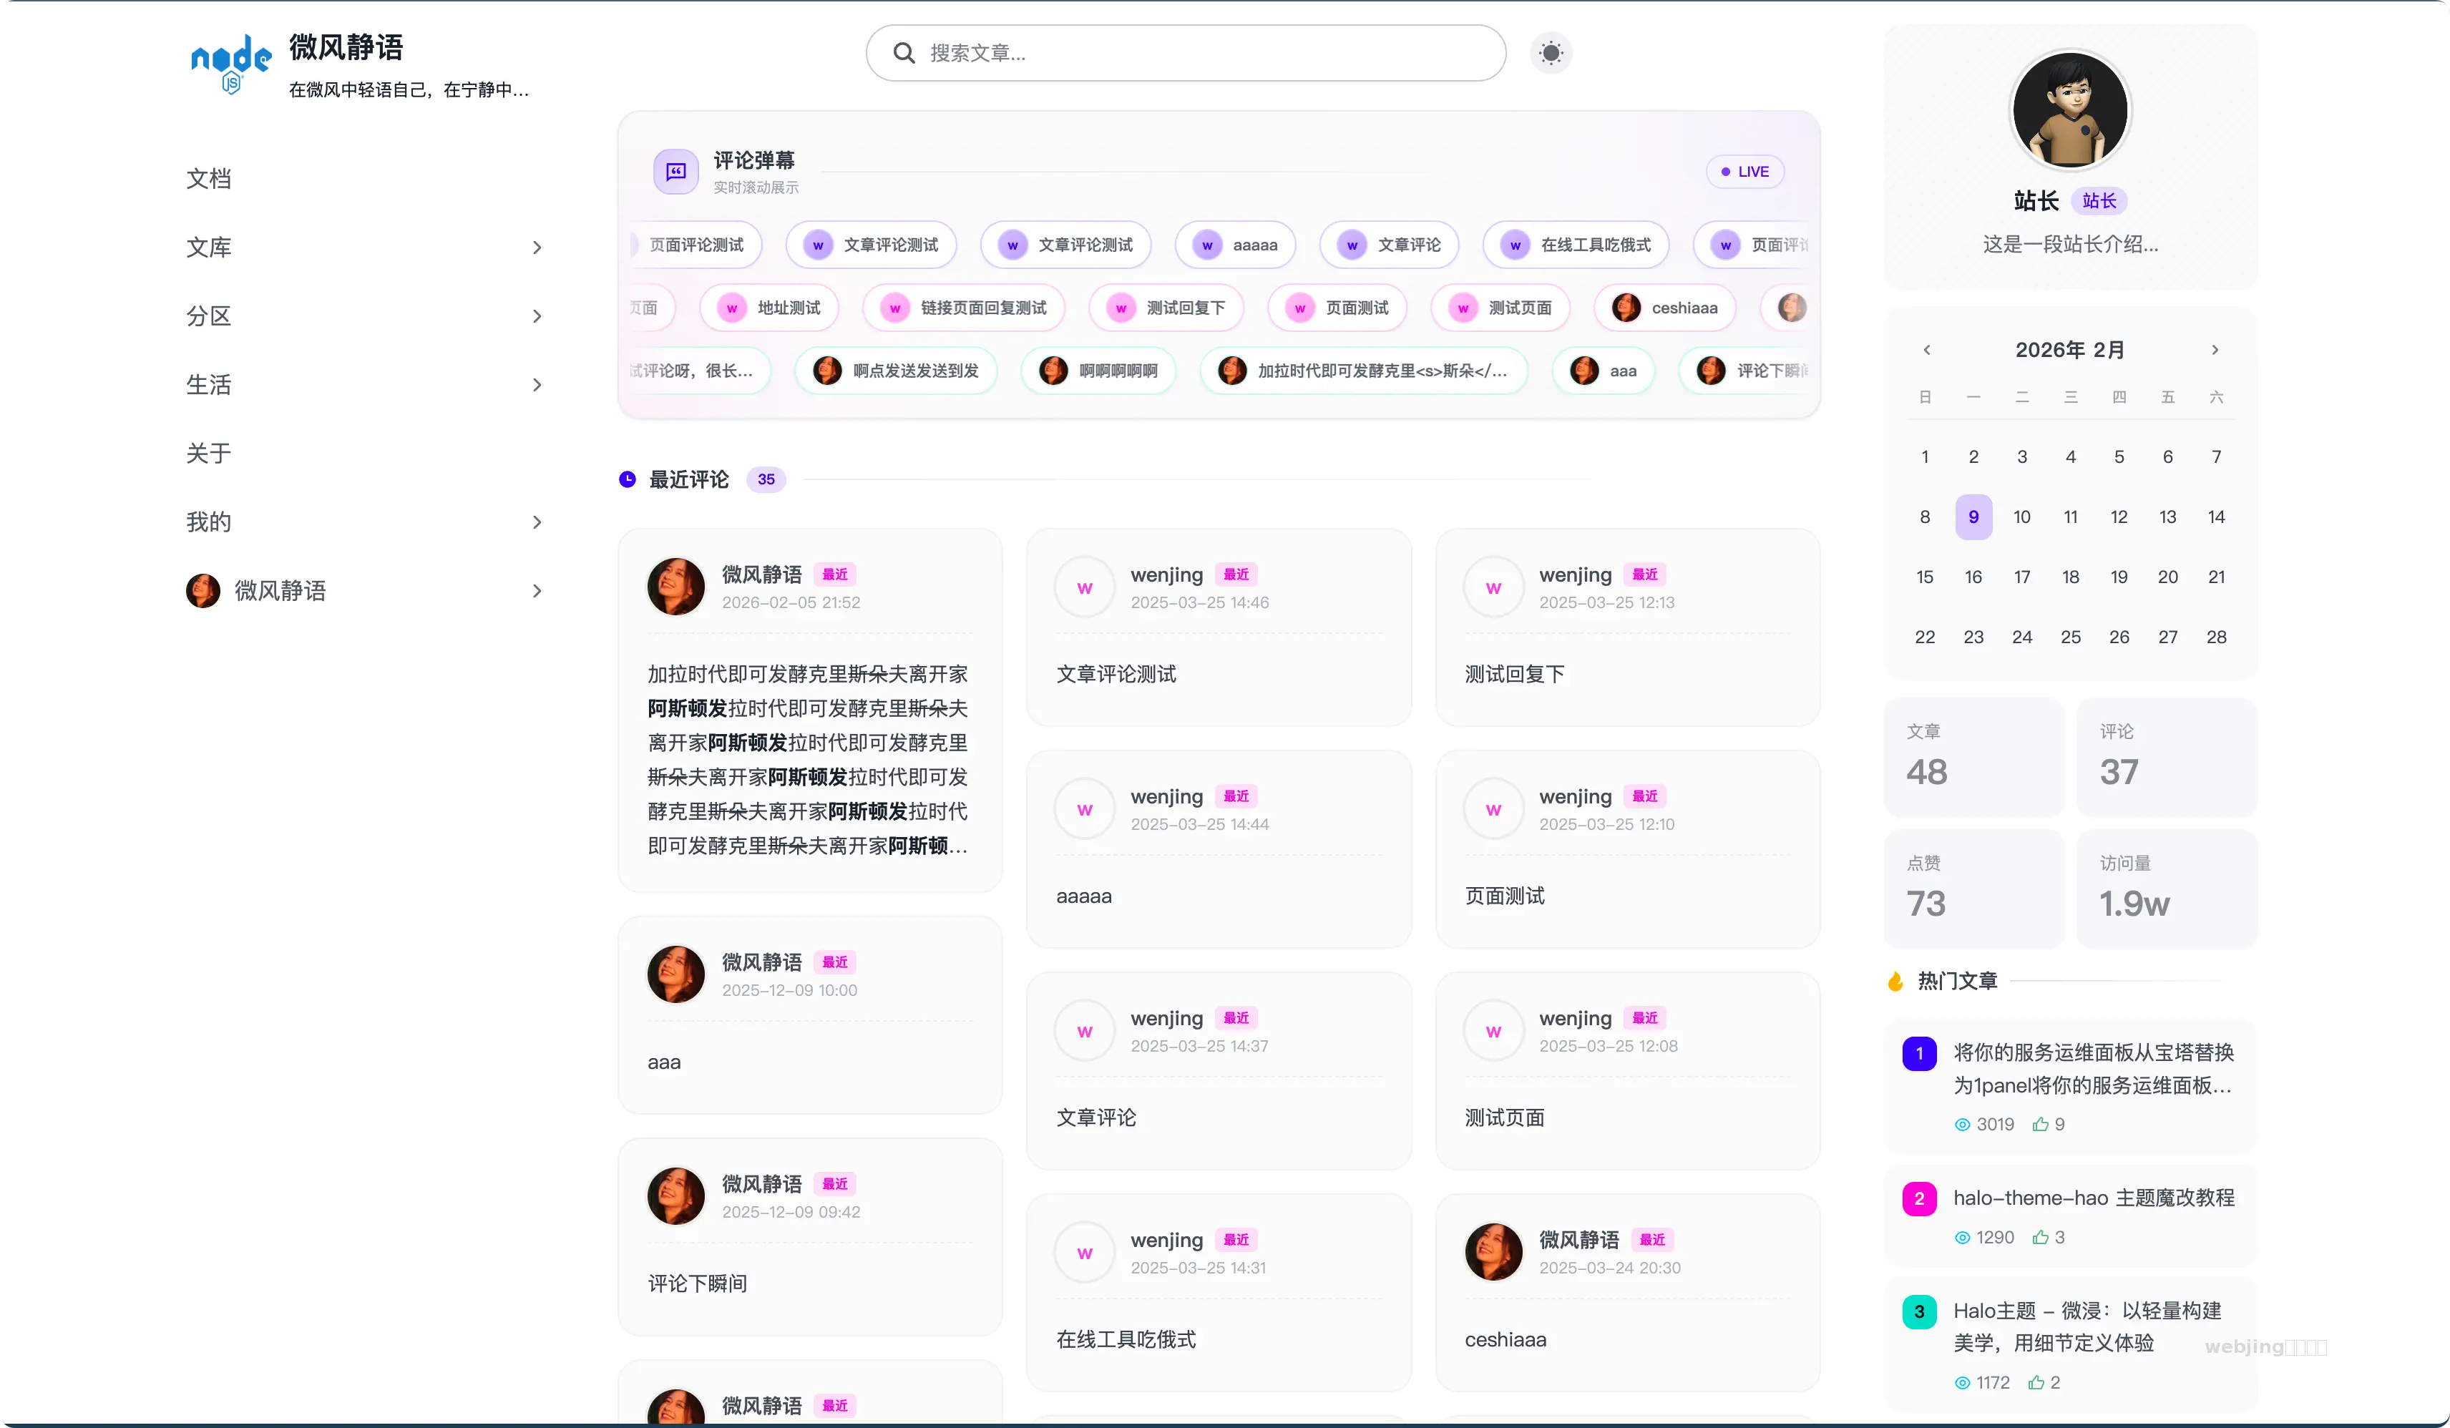
Task: Click the Node.js site logo
Action: [x=230, y=64]
